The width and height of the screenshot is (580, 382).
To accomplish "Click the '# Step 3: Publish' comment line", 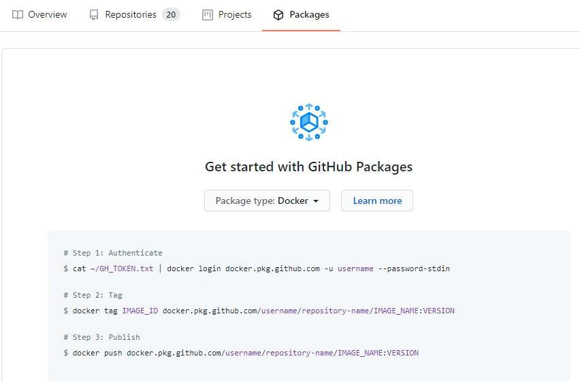I will [101, 337].
